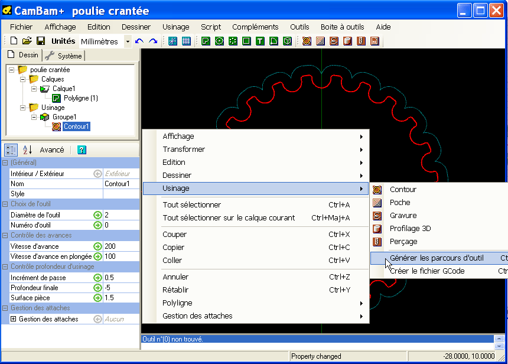Undo the last action with the toolbar arrow

click(x=139, y=41)
